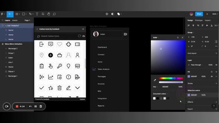Add Auto layout with plus

tap(216, 53)
